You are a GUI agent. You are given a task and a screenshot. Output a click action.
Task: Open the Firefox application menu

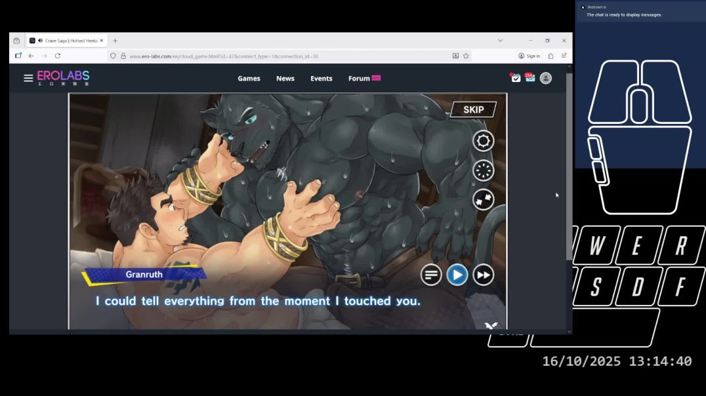(x=563, y=56)
